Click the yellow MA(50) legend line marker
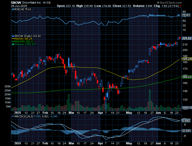The height and width of the screenshot is (146, 192). point(13,39)
